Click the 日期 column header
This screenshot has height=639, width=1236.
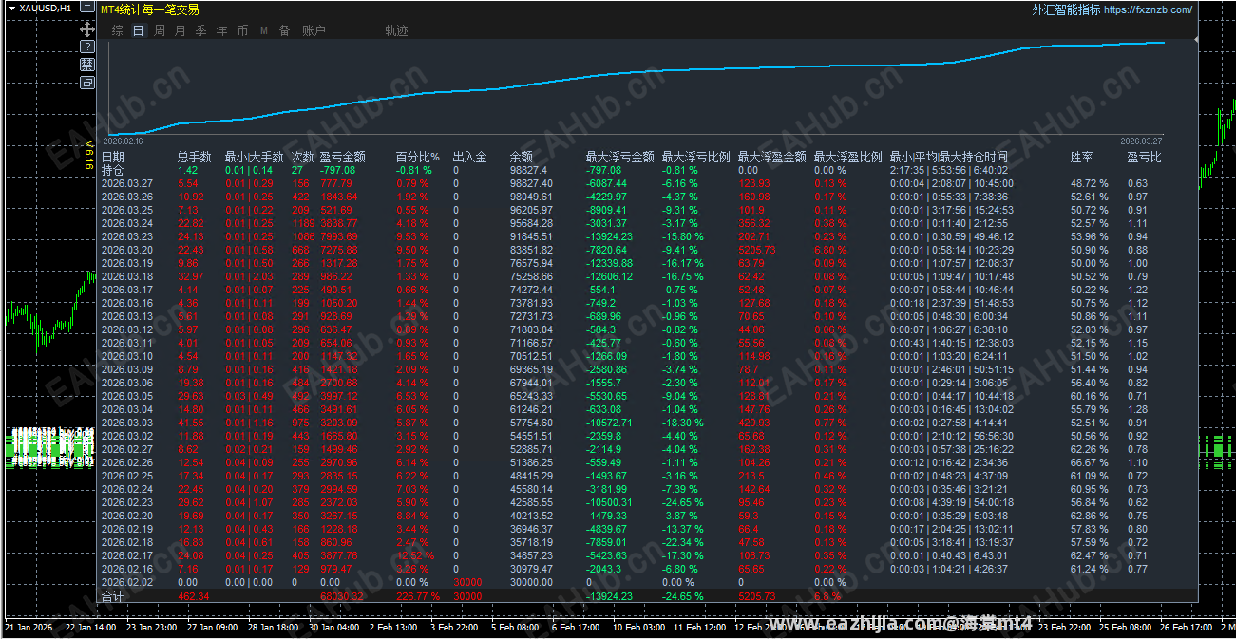pyautogui.click(x=113, y=157)
